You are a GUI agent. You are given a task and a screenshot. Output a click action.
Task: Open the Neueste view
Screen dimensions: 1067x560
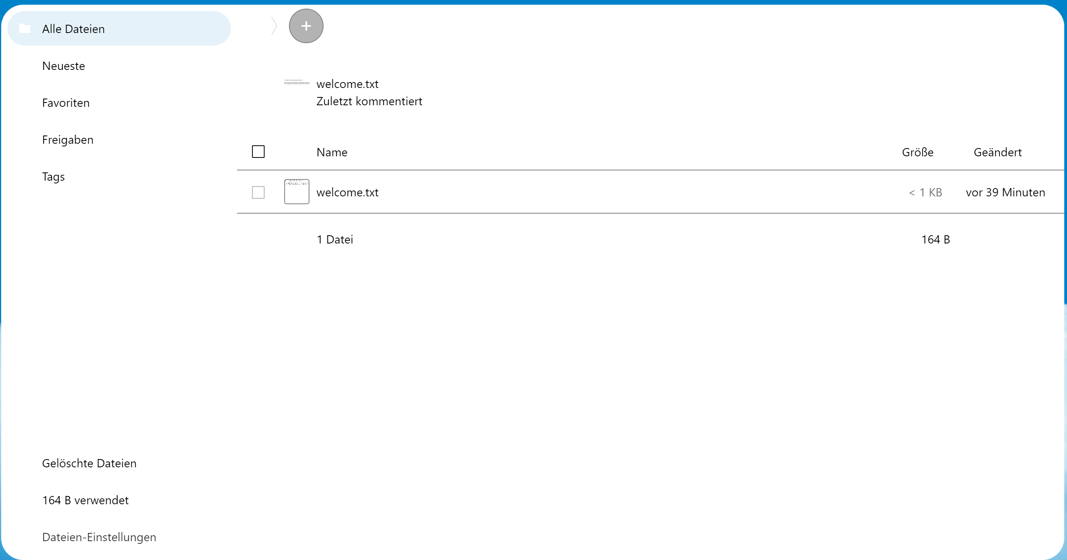pyautogui.click(x=63, y=66)
